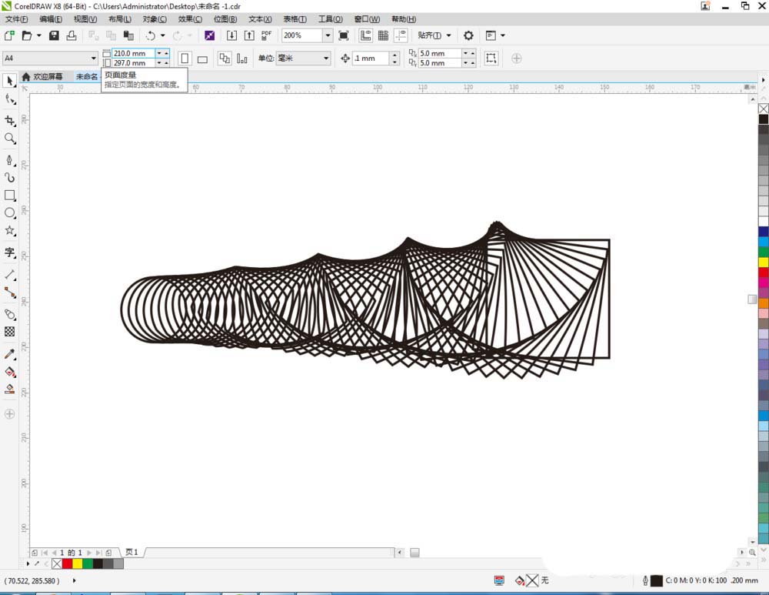Select the Transparency checkerboard tool

10,332
